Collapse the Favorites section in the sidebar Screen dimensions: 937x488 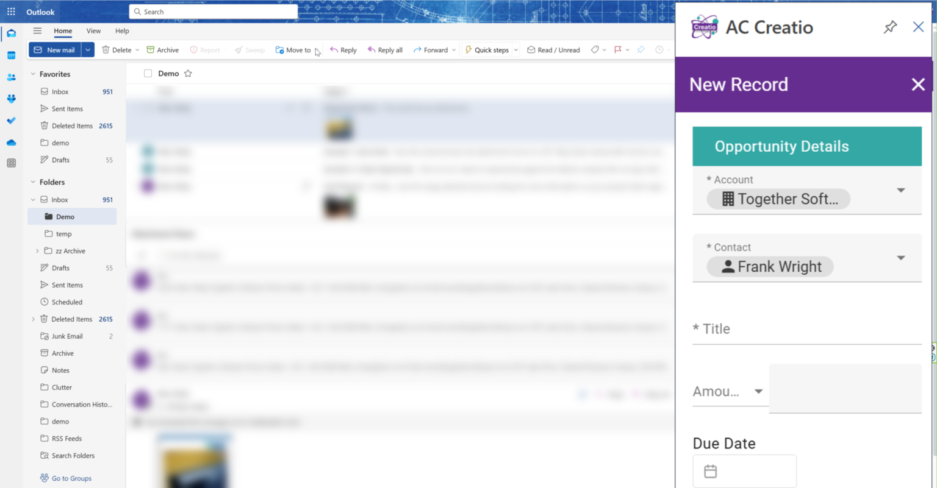[32, 74]
